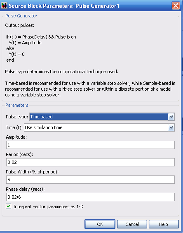Click the Phase delay (secs) field
Viewport: 183px width, 233px height.
[90, 197]
